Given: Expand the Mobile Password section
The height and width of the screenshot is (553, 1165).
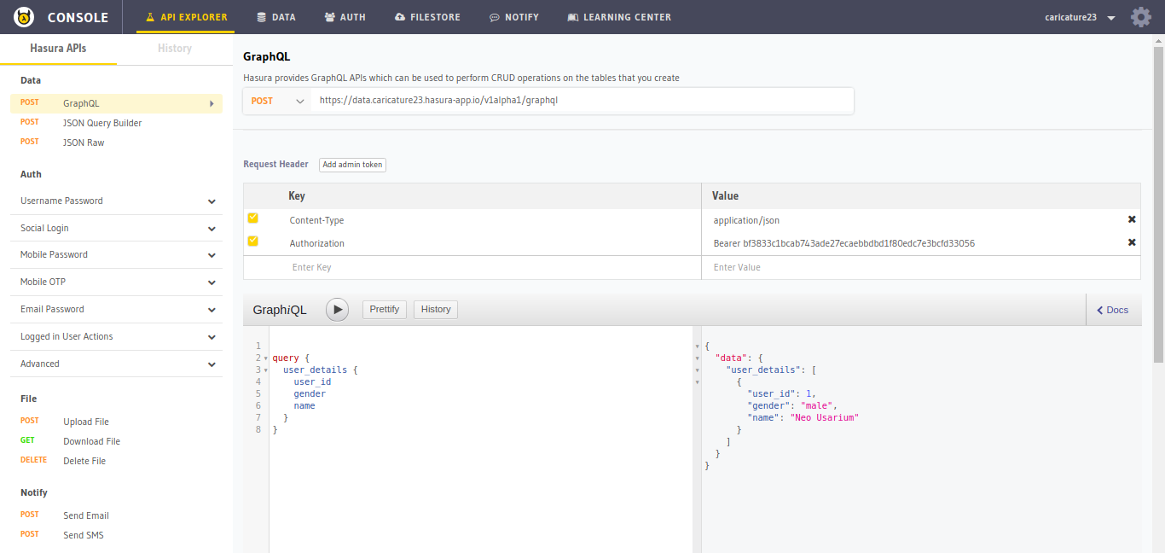Looking at the screenshot, I should pos(116,255).
